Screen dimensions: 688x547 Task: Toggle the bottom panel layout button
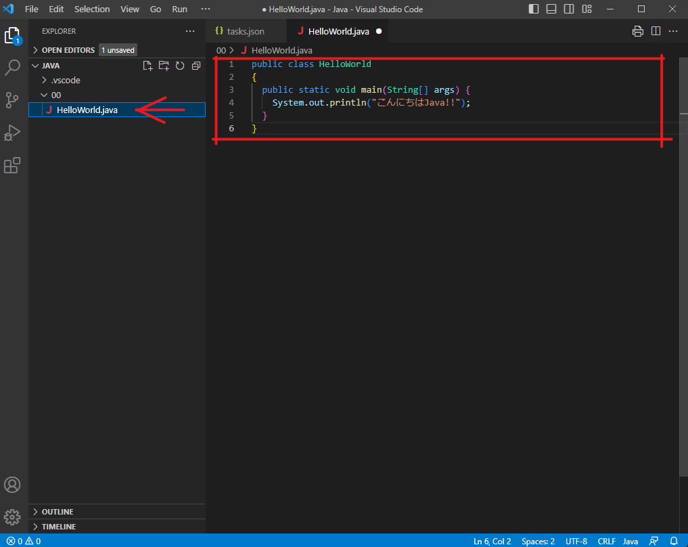pos(551,9)
